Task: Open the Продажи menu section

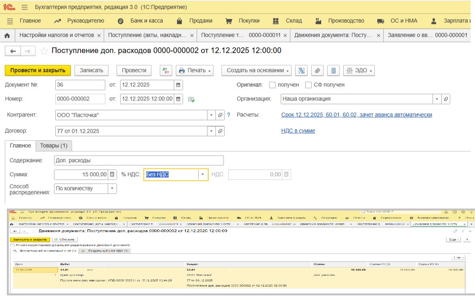Action: coord(201,21)
